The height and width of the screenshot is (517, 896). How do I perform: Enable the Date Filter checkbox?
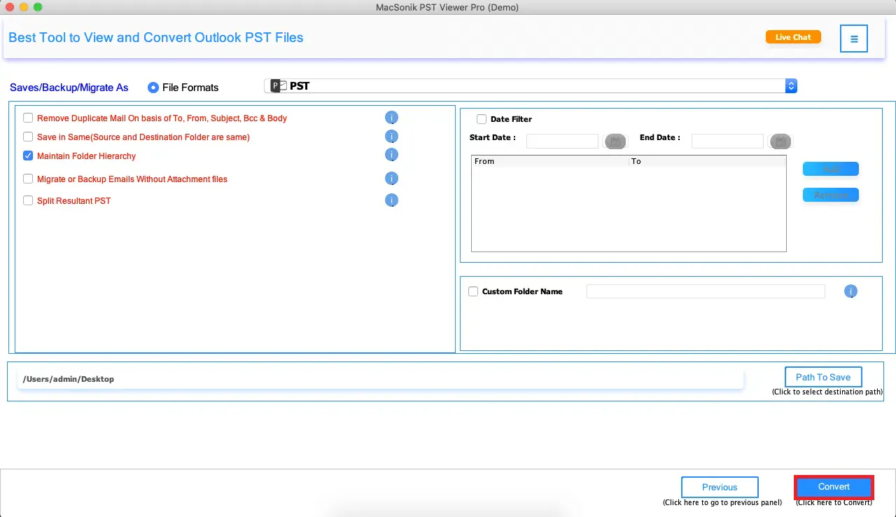pyautogui.click(x=482, y=119)
